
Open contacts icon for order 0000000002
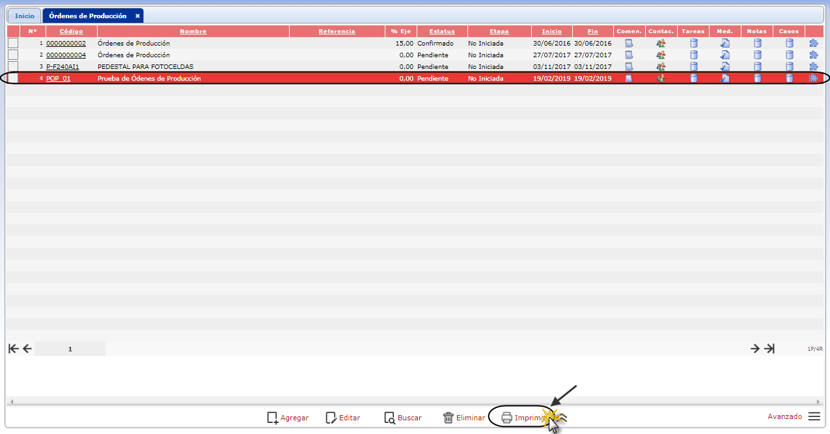point(661,44)
